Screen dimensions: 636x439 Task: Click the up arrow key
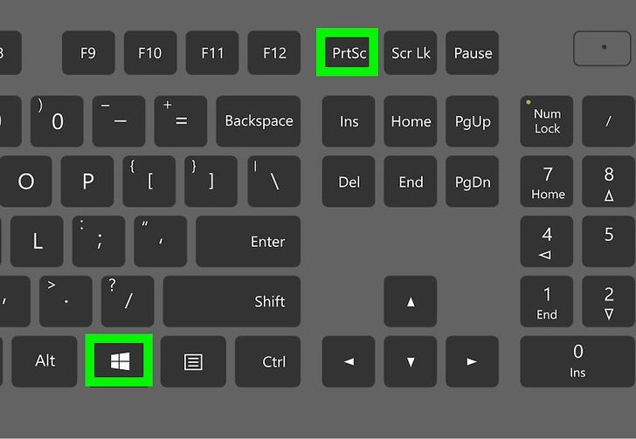click(x=411, y=301)
